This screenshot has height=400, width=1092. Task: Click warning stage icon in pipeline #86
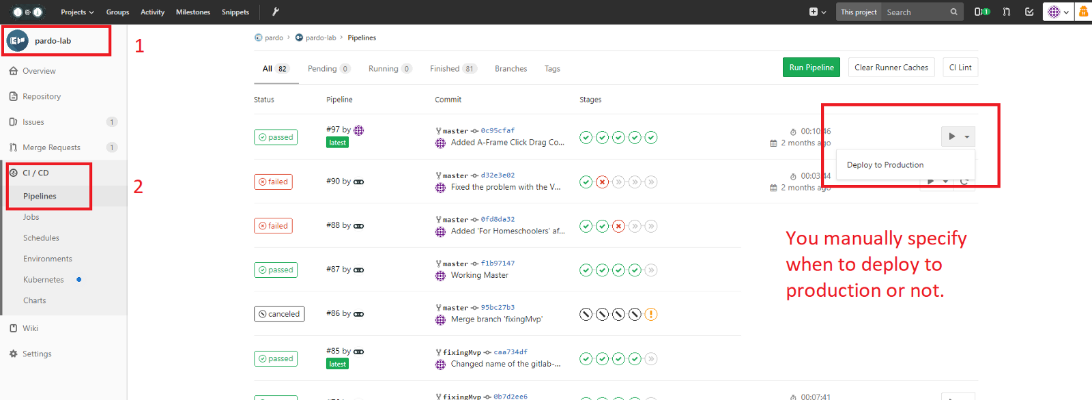651,314
